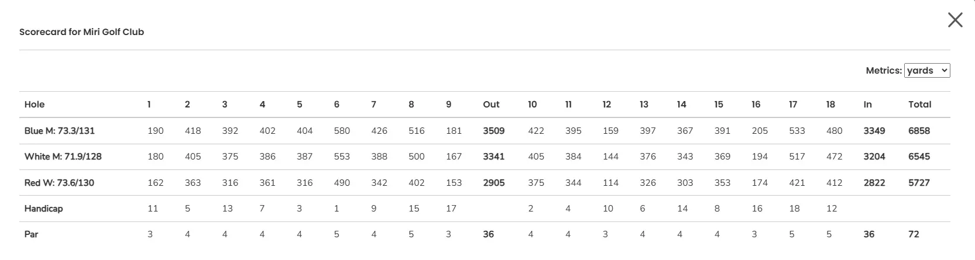Click the Red tee total 5727
Screen dimensions: 975x260
919,183
